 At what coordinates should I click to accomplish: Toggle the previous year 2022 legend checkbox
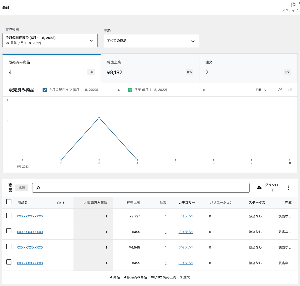coord(130,90)
